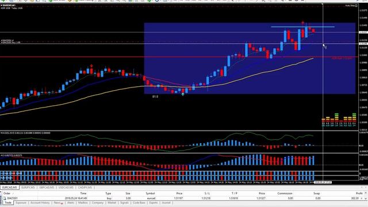Click the current price 1.31327 cell
The height and width of the screenshot is (207, 368).
(260, 198)
